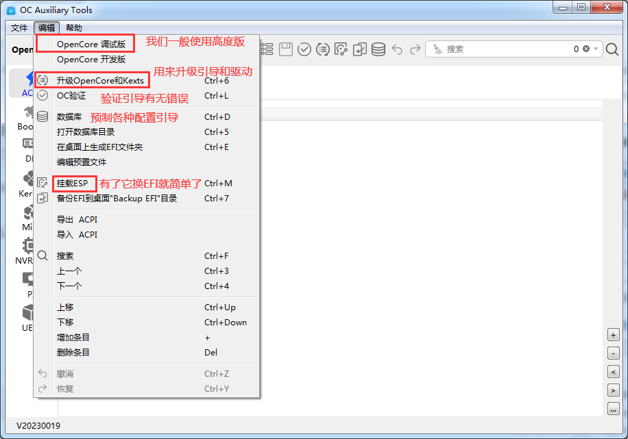Choose OpenCore 调试版 in the menu
Image resolution: width=628 pixels, height=439 pixels.
point(90,44)
